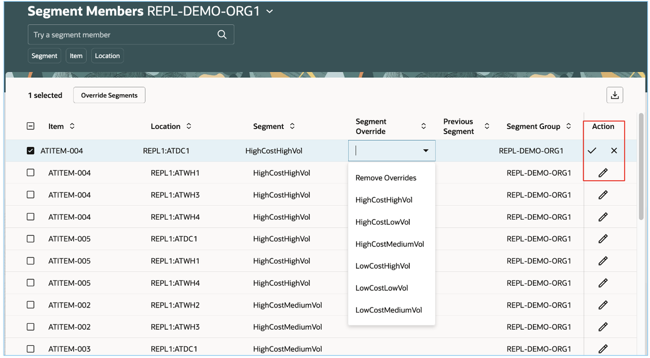Viewport: 650px width, 358px height.
Task: Click the download export icon
Action: pos(614,95)
